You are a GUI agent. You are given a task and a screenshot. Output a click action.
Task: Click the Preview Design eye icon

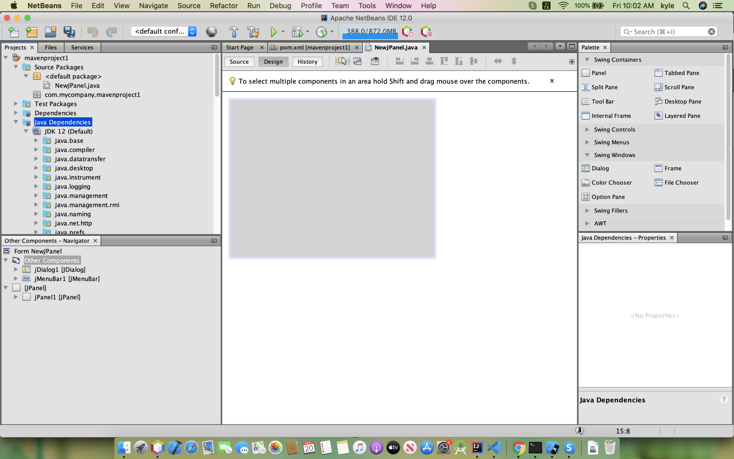coord(375,61)
